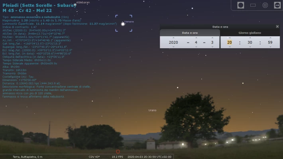
Task: Click the 18.2 FPS status entry
Action: pos(117,157)
